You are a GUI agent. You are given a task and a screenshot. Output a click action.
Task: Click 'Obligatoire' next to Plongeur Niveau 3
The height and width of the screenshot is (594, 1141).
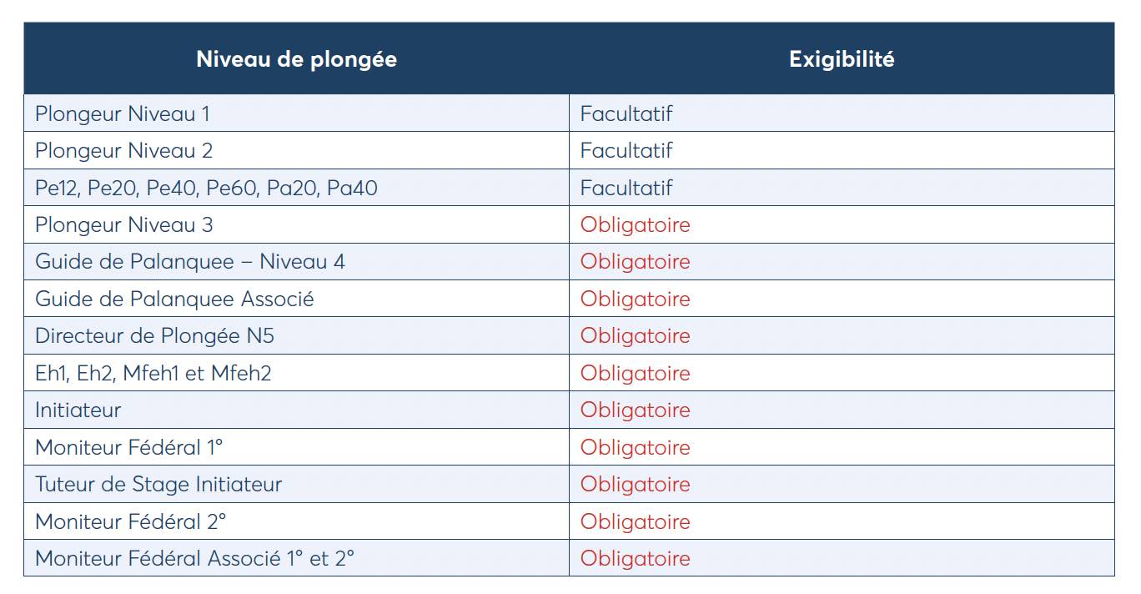[636, 225]
